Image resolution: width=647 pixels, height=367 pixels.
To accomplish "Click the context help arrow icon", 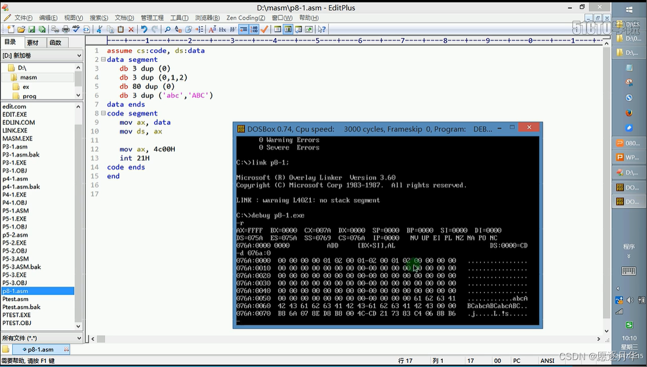I will [322, 29].
